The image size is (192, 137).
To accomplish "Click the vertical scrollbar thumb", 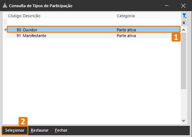I will [183, 61].
